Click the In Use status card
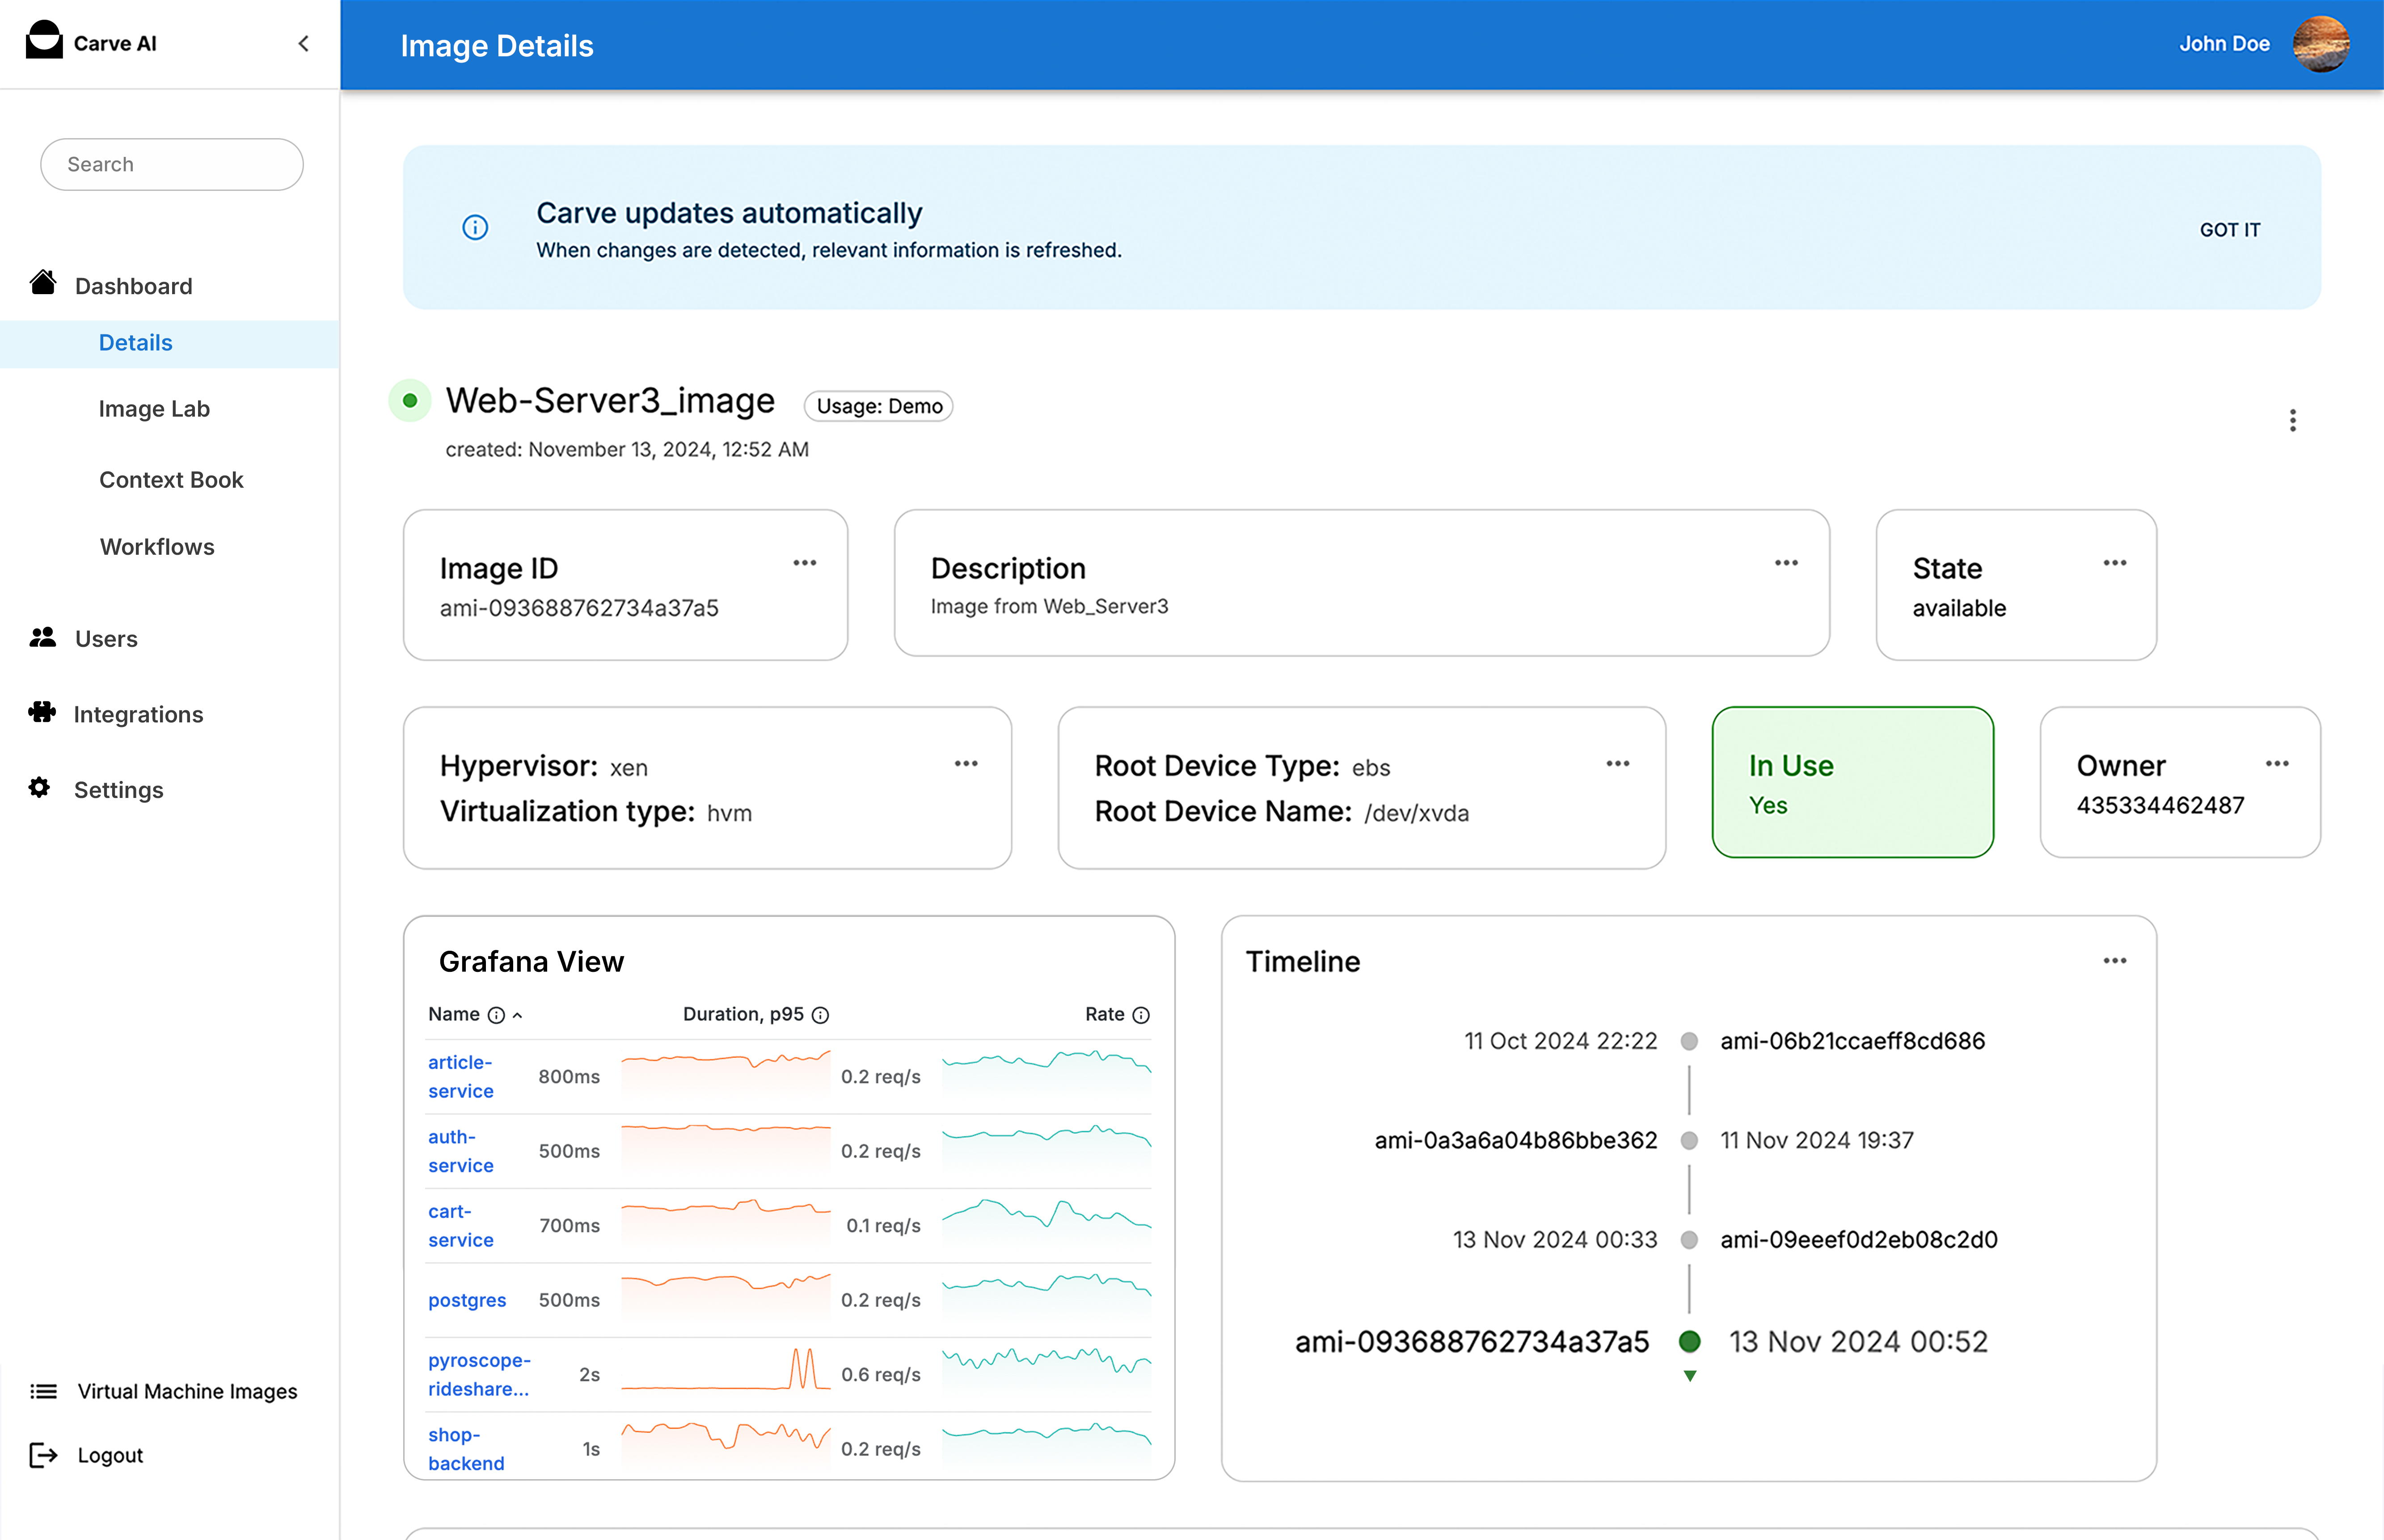Screen dimensions: 2384x1540 click(1852, 782)
